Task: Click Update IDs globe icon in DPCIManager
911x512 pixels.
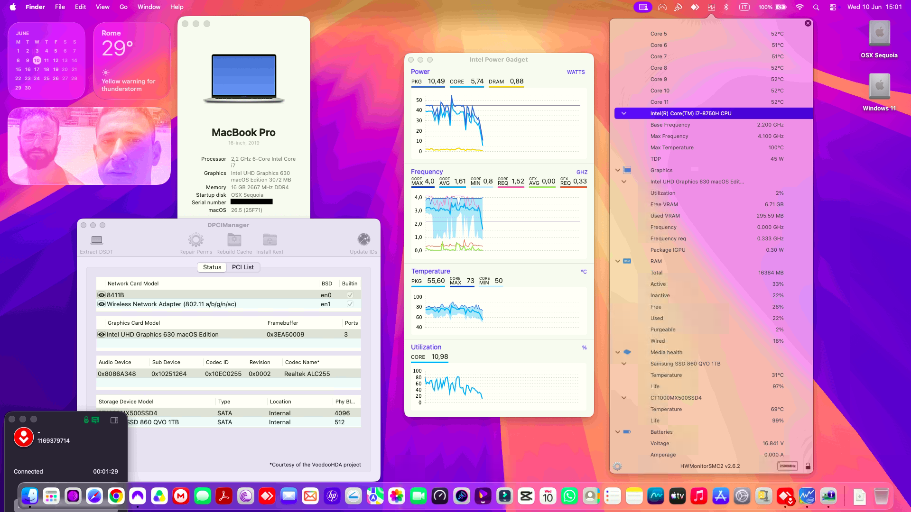Action: 363,239
